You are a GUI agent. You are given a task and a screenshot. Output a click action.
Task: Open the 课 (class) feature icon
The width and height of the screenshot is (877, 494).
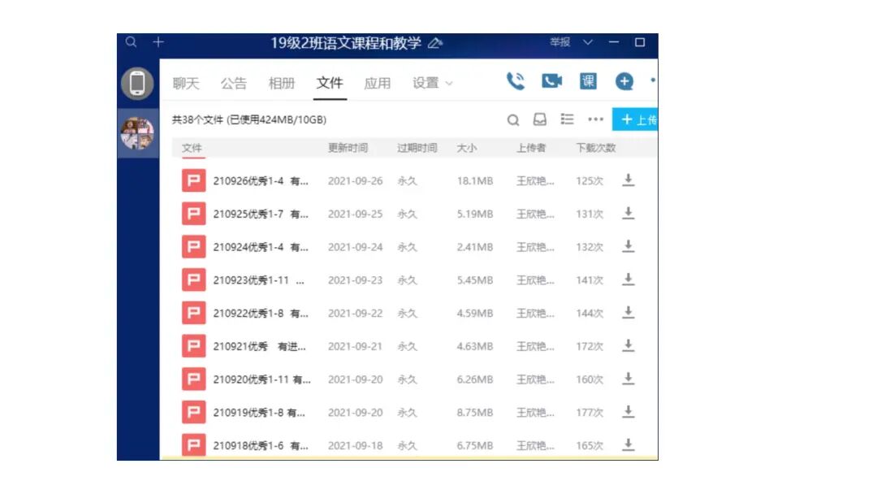[587, 80]
